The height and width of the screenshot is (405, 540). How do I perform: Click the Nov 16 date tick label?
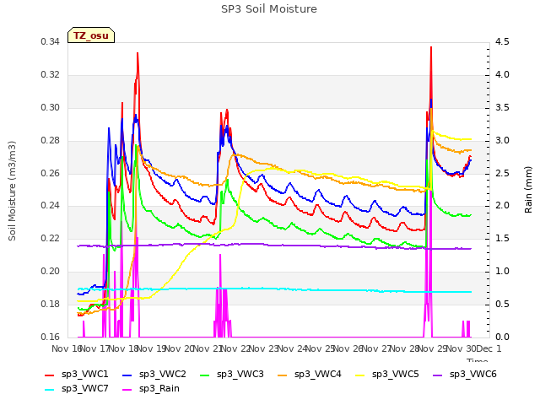point(67,348)
